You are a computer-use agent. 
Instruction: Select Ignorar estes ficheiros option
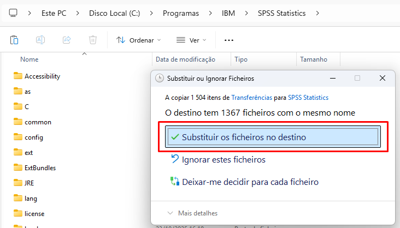(x=223, y=160)
